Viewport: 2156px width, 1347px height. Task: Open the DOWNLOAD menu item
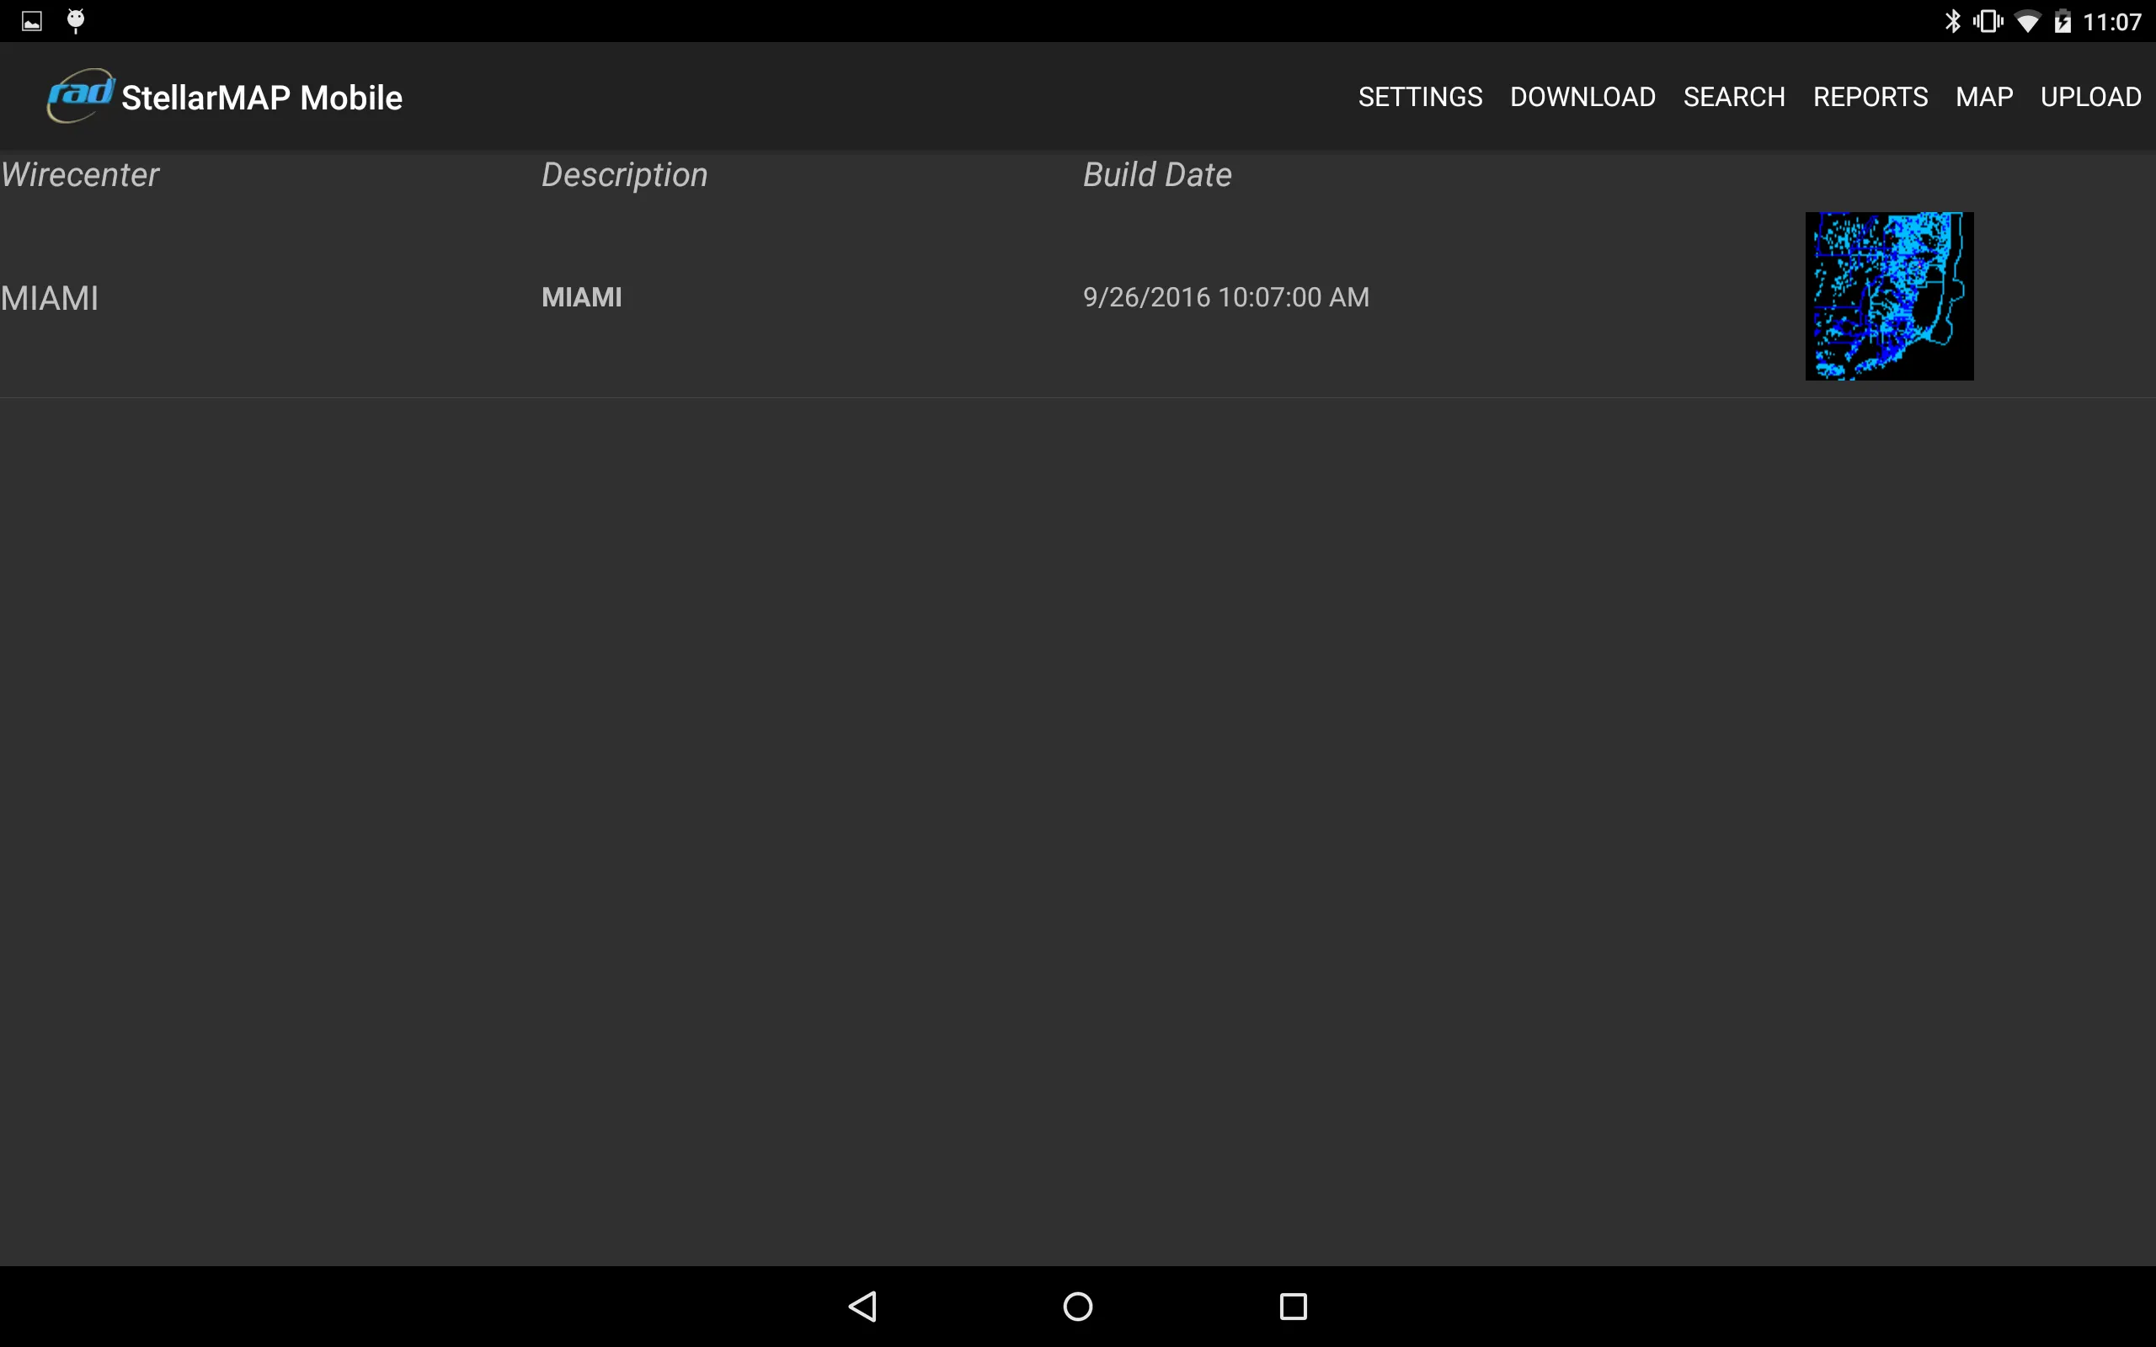[x=1582, y=96]
